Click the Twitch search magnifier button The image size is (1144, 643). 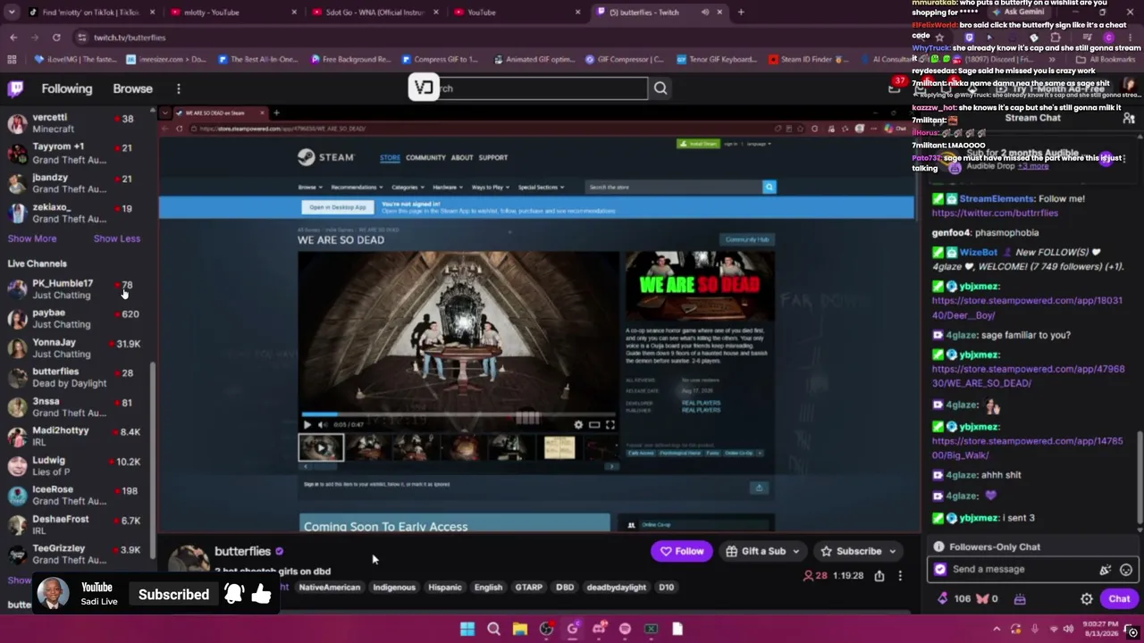point(660,88)
